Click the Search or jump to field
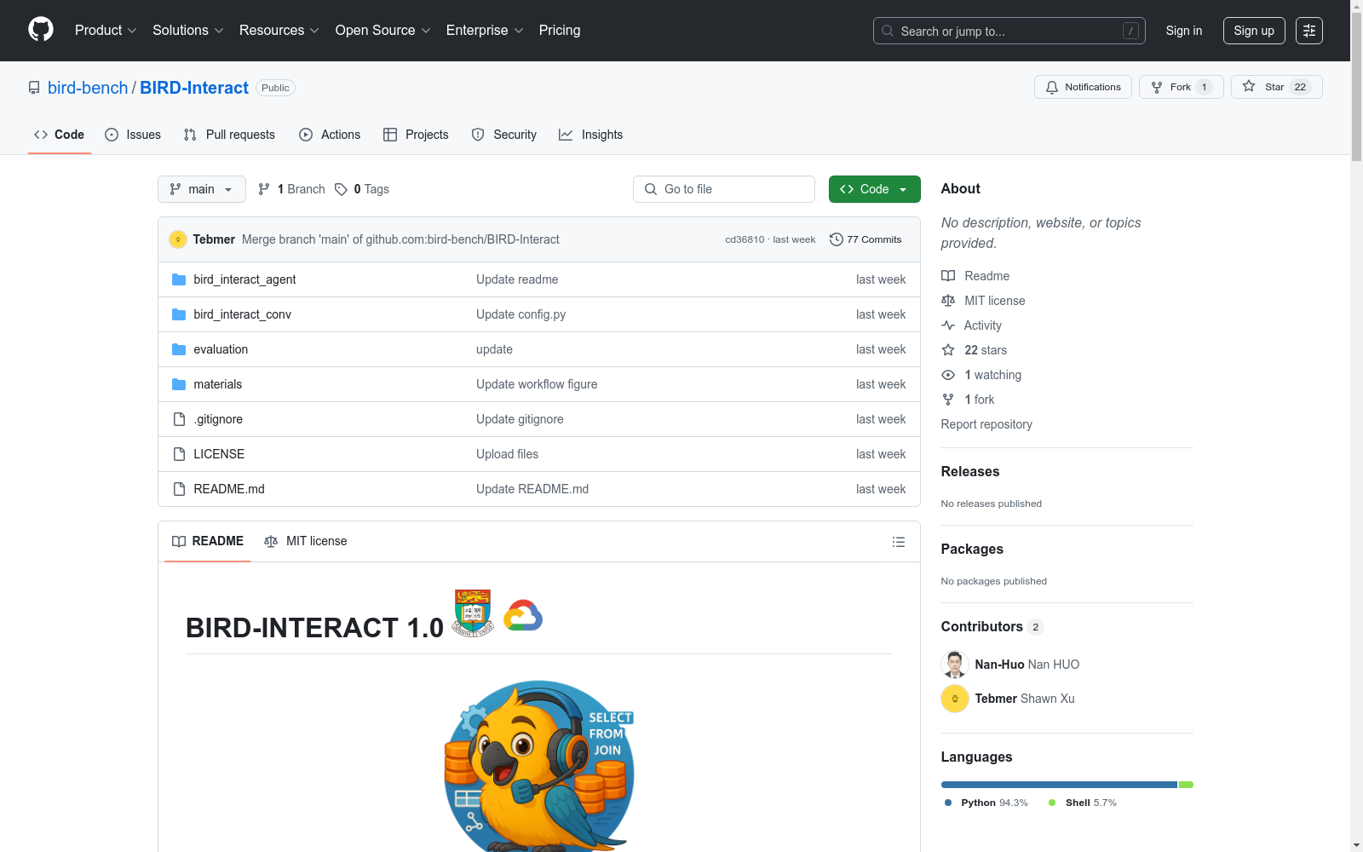This screenshot has width=1363, height=852. click(x=1009, y=31)
